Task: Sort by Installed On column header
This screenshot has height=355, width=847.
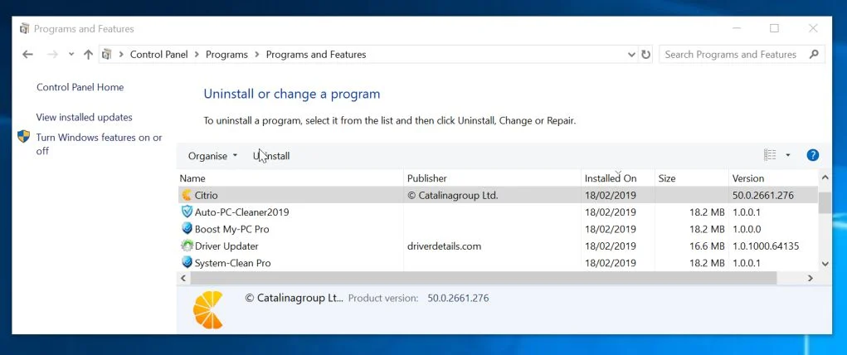Action: (x=618, y=177)
